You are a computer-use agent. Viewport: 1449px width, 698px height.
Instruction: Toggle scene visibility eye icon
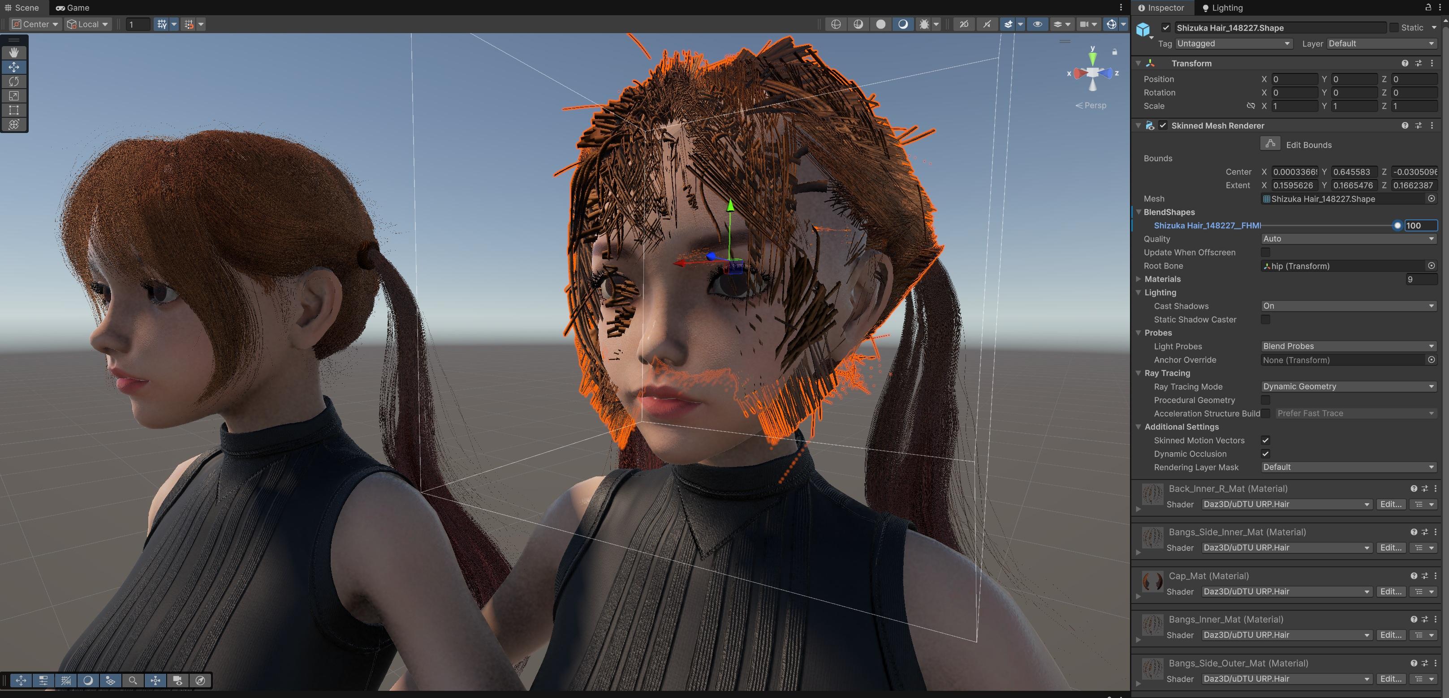point(1037,24)
